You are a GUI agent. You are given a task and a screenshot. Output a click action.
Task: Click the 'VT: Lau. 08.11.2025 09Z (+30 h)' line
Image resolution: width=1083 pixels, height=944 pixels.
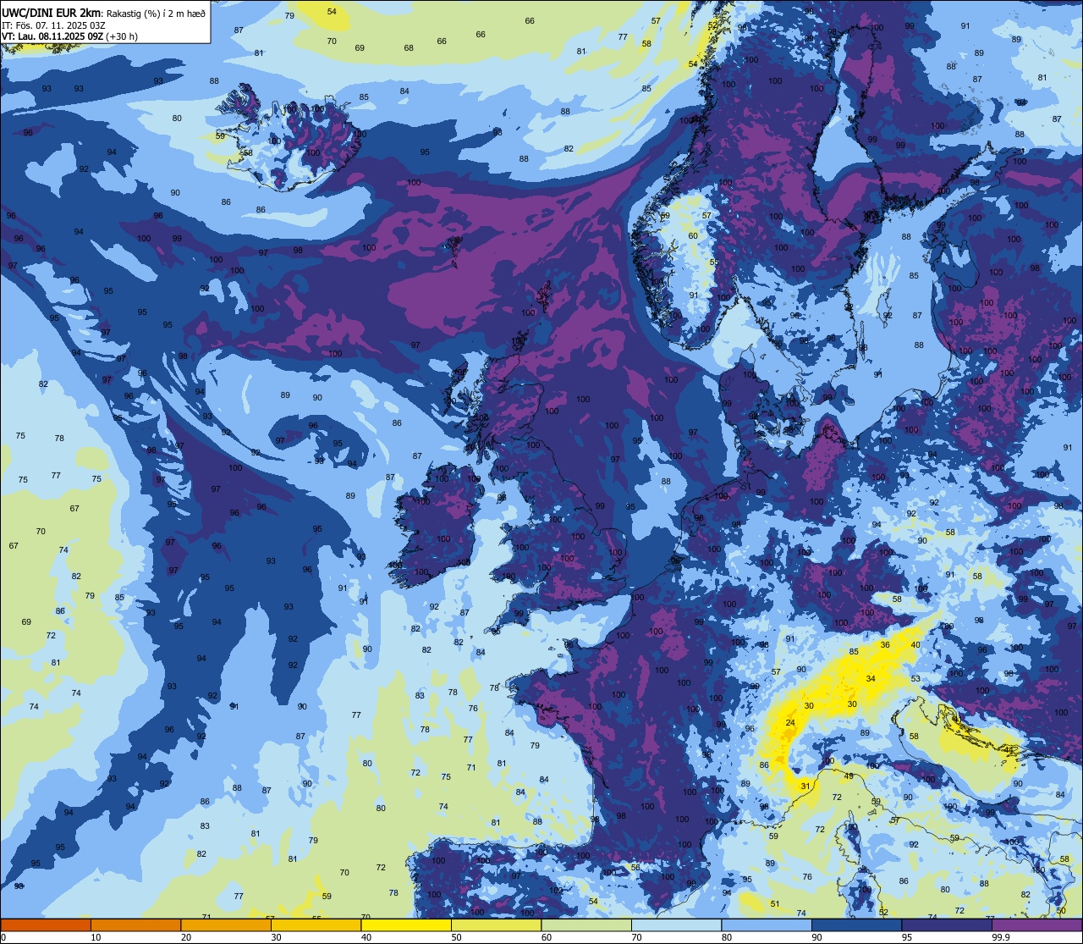pyautogui.click(x=69, y=36)
